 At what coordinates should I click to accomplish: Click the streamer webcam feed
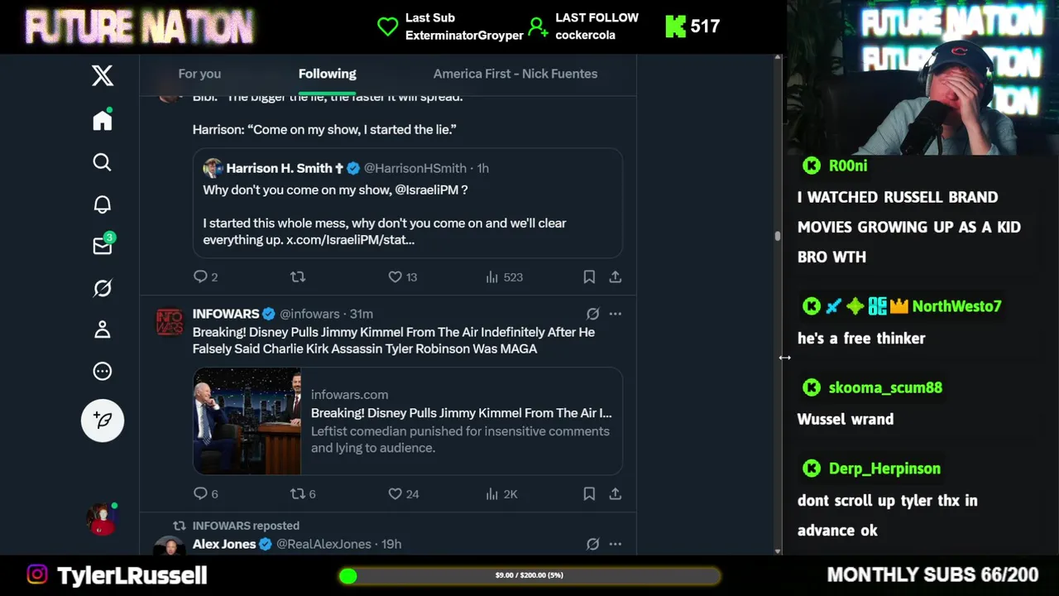coord(923,78)
